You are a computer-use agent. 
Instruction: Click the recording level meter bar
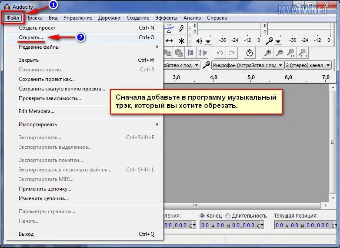coord(299,29)
